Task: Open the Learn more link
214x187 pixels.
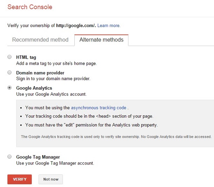Action: [109, 26]
